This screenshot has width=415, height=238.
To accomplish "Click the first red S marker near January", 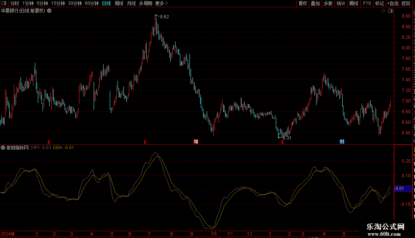I will pos(49,142).
